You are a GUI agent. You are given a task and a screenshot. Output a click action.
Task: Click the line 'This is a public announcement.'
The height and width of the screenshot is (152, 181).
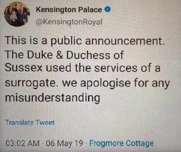(85, 41)
